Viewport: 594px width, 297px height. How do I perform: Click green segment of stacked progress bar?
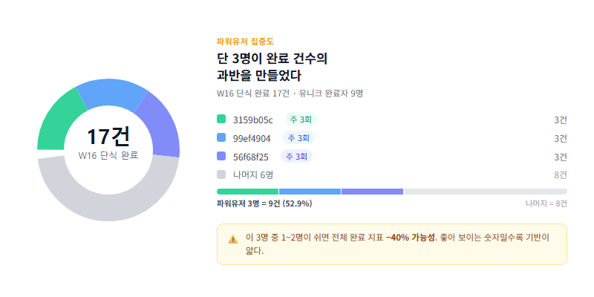pyautogui.click(x=247, y=192)
